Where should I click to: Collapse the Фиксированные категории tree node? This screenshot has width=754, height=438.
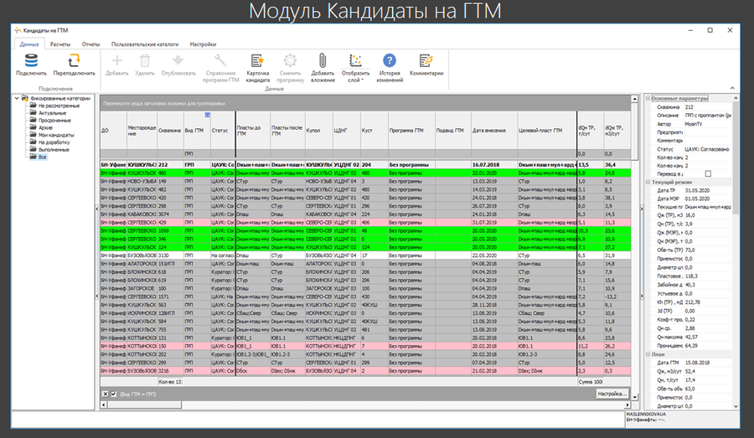(x=17, y=98)
